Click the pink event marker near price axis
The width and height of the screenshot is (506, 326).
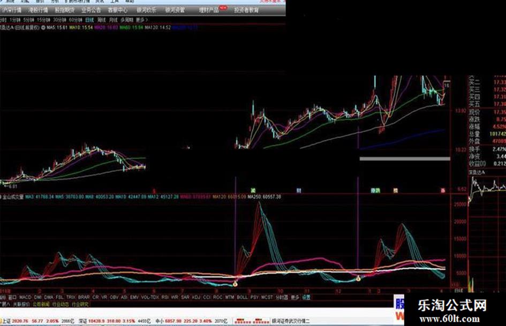pos(443,191)
